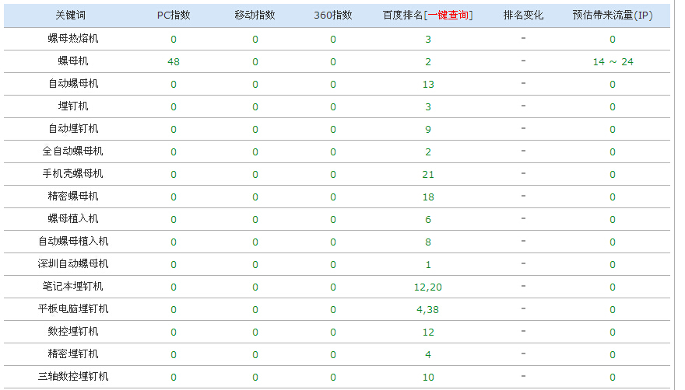This screenshot has height=390, width=685.
Task: Click Baidu rank 4,38 value
Action: click(428, 310)
